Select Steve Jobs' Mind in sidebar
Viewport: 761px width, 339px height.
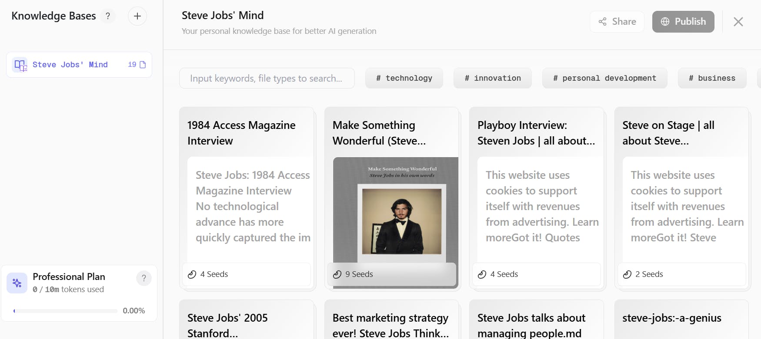pos(70,65)
